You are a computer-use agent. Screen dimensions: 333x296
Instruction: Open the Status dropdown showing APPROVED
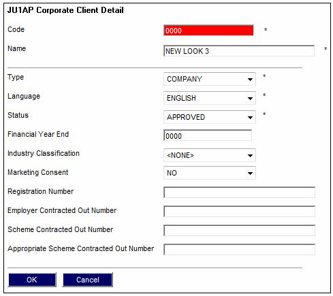point(210,117)
